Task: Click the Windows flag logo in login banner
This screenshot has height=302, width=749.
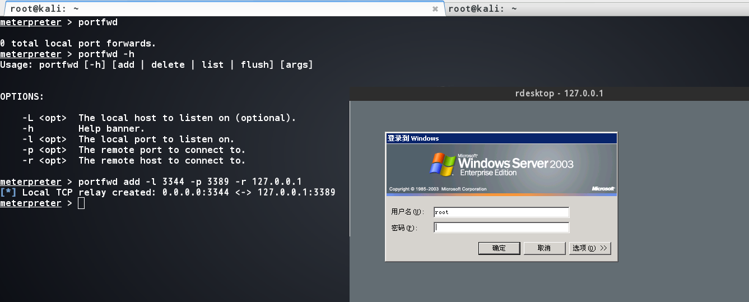Action: [x=443, y=164]
